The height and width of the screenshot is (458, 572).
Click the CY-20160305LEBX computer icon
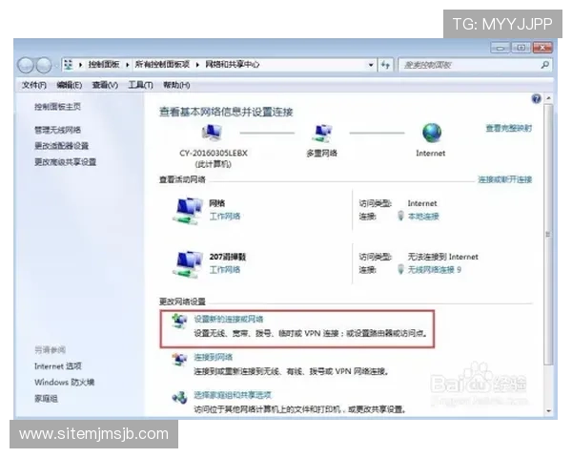coord(212,133)
